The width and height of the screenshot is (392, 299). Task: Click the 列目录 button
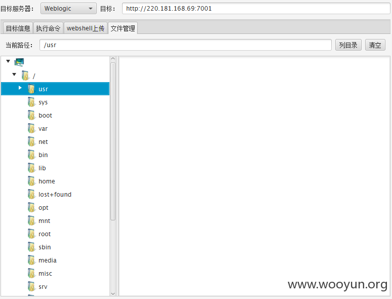click(348, 45)
